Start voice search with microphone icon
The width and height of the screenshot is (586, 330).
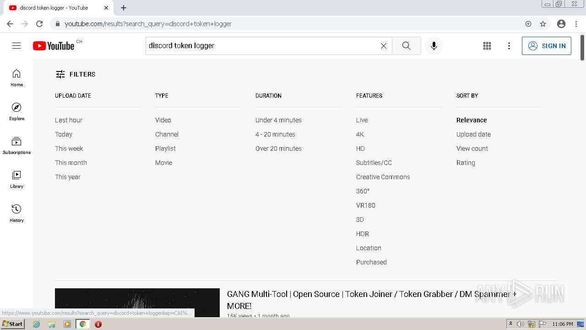(x=434, y=46)
